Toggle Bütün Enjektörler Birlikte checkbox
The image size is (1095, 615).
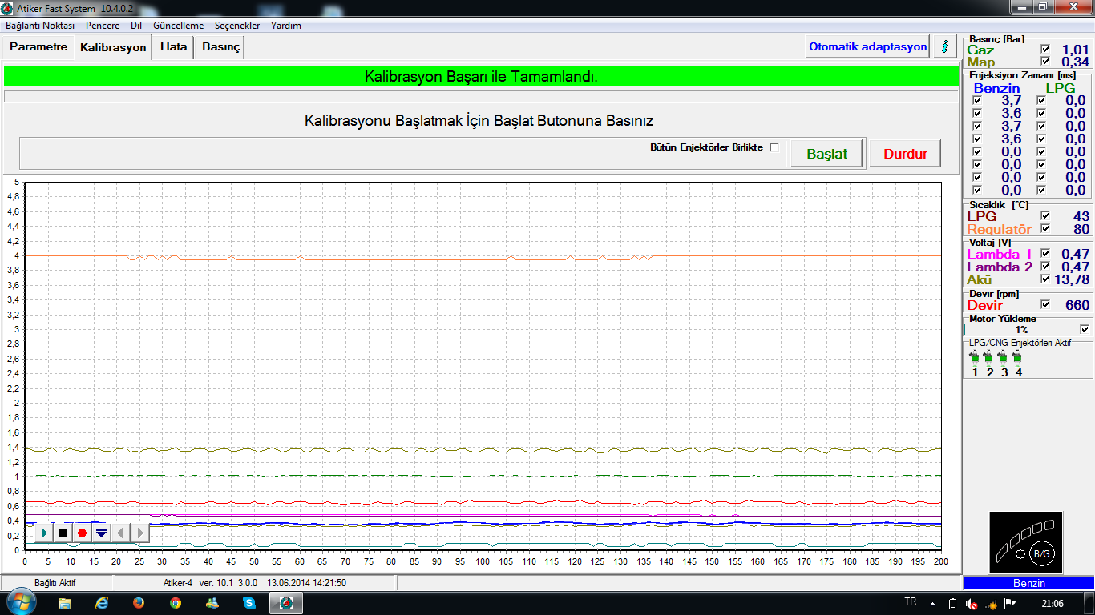tap(774, 147)
